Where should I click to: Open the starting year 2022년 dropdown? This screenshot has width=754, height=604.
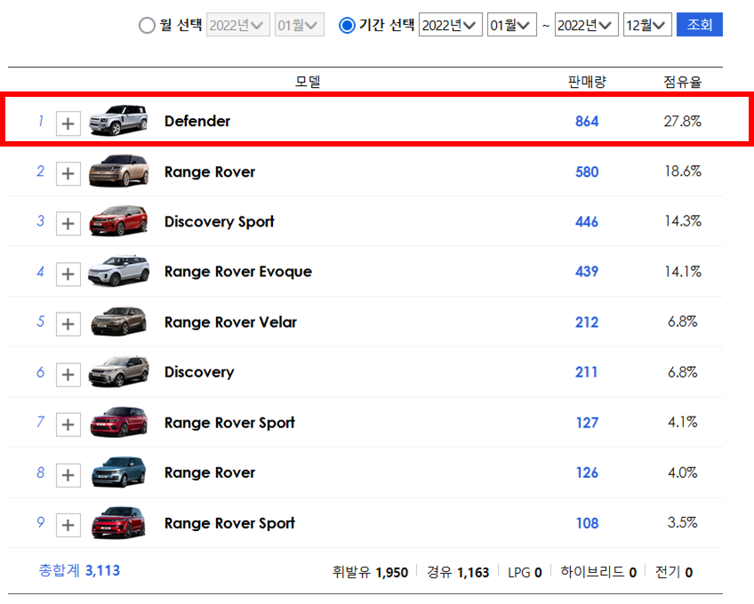click(450, 25)
